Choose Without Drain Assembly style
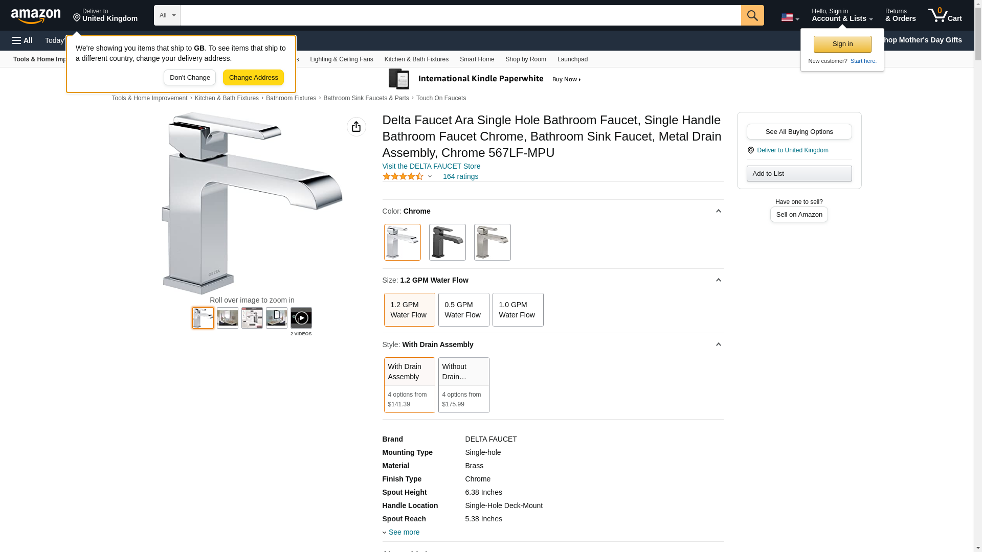This screenshot has width=982, height=552. click(463, 384)
